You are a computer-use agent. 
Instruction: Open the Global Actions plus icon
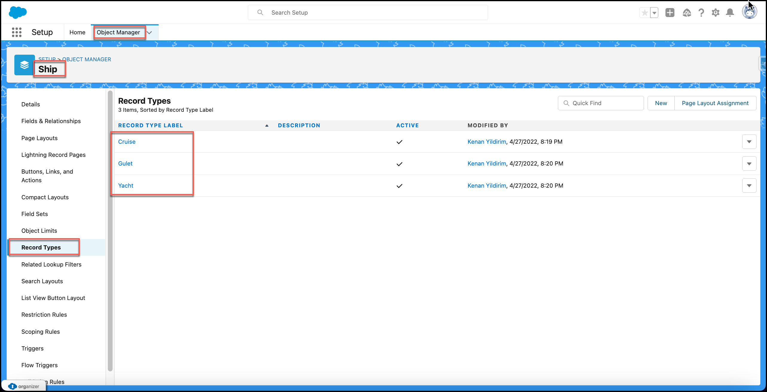[x=670, y=13]
